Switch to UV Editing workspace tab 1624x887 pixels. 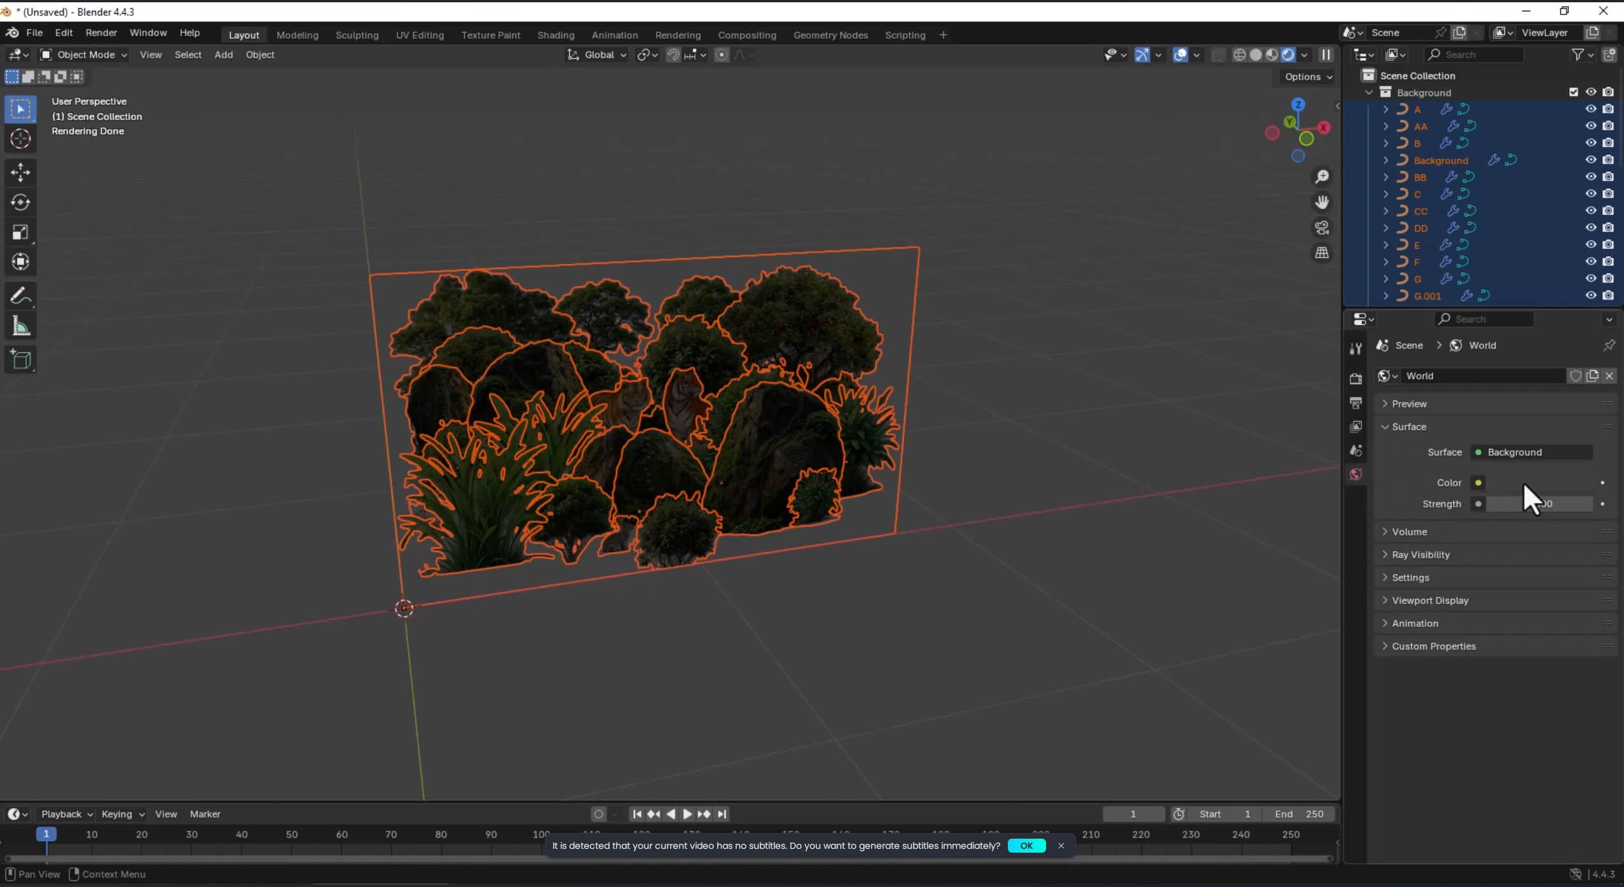click(x=420, y=35)
